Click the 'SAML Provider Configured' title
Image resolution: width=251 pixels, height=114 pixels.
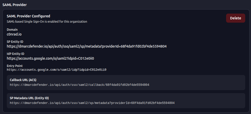(28, 16)
